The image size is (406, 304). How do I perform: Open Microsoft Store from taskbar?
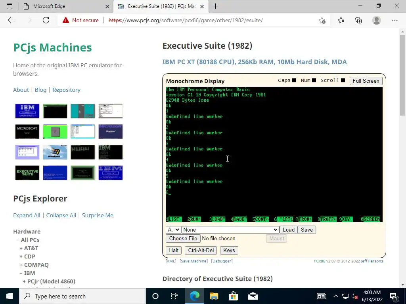[233, 296]
